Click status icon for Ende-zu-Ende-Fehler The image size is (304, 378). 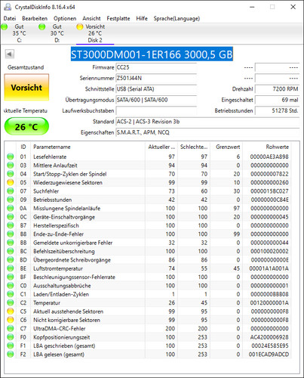(x=11, y=234)
